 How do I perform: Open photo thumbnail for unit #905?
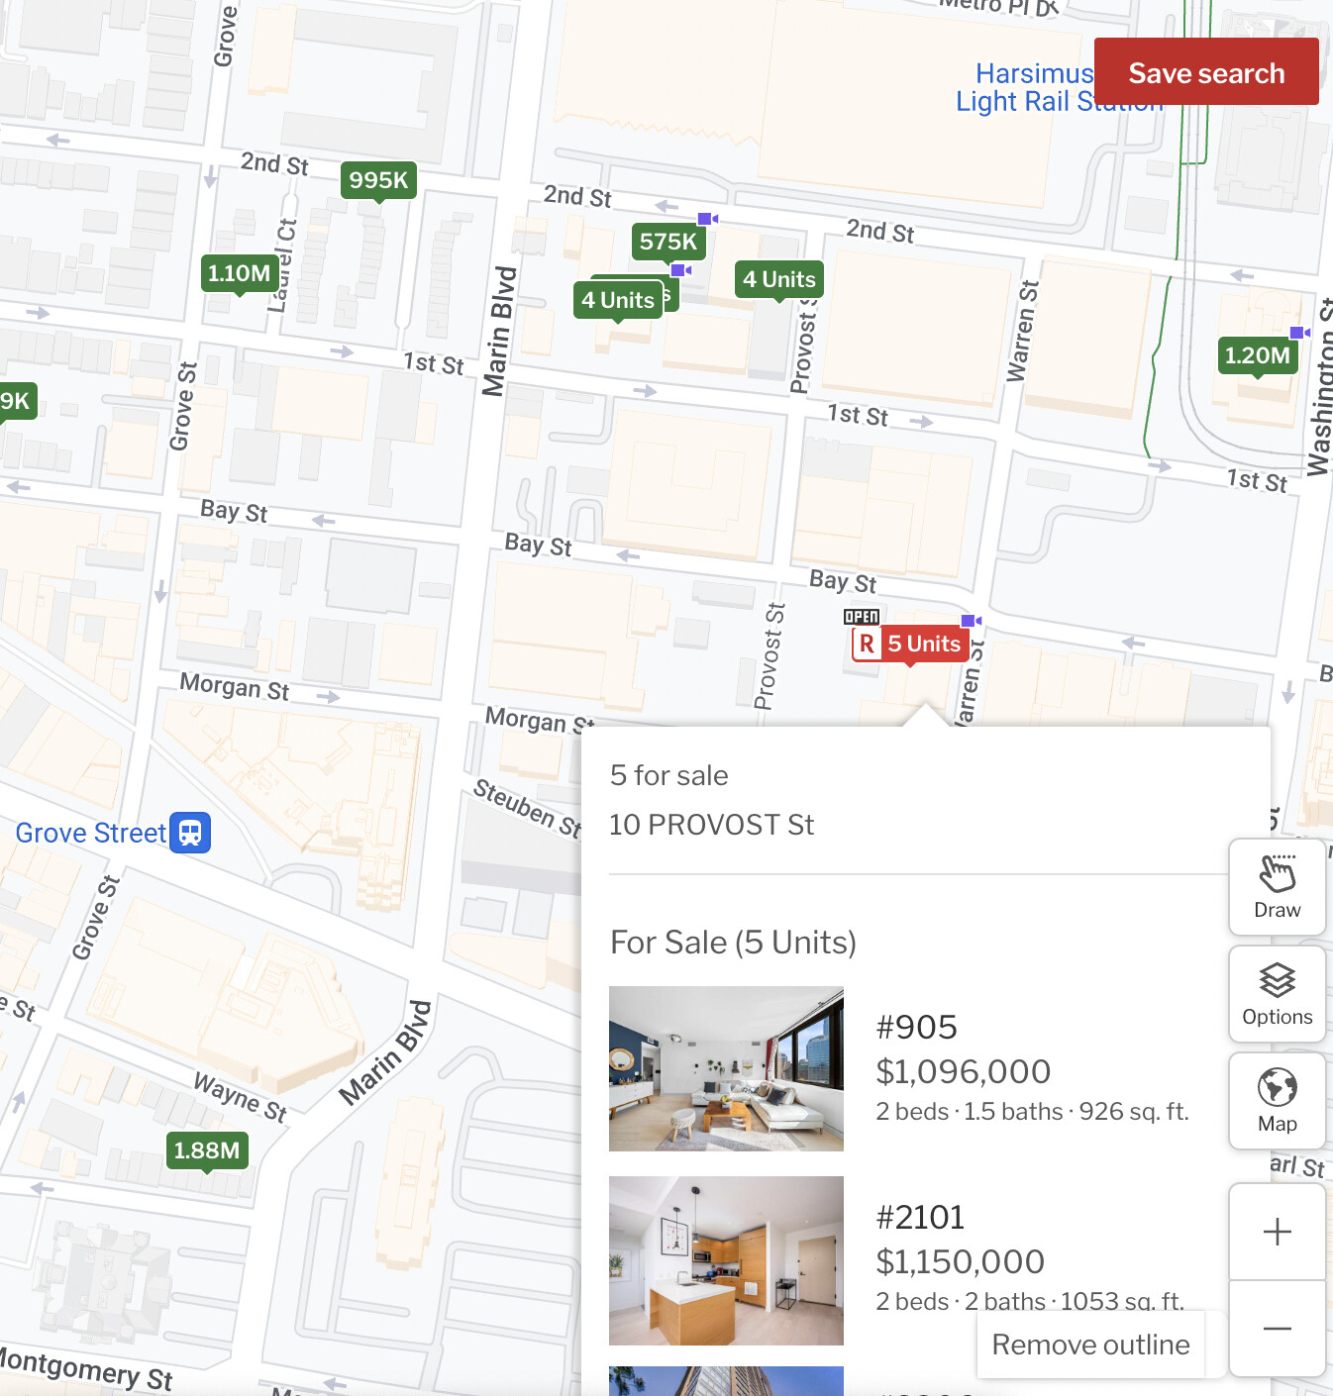(726, 1069)
